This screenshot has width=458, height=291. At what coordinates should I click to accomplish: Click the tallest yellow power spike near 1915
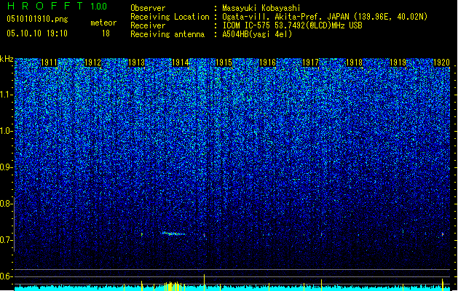pyautogui.click(x=204, y=282)
